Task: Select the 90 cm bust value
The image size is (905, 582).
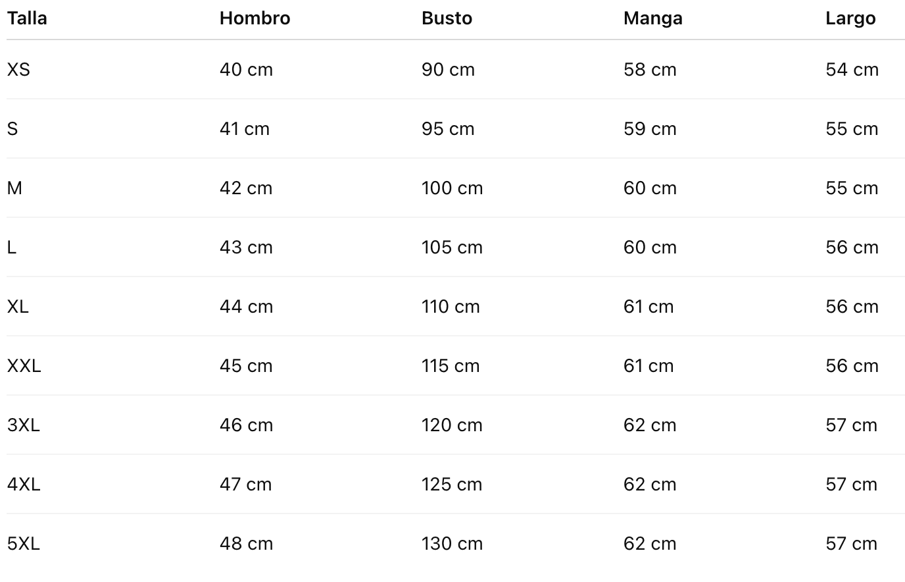Action: tap(448, 70)
